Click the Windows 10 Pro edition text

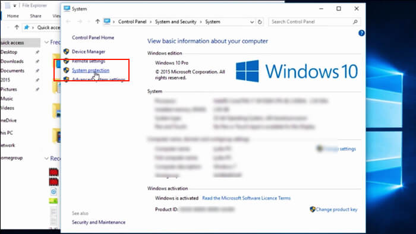(x=172, y=63)
